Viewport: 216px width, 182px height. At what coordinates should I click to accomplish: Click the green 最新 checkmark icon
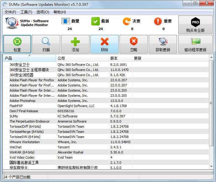click(95, 21)
